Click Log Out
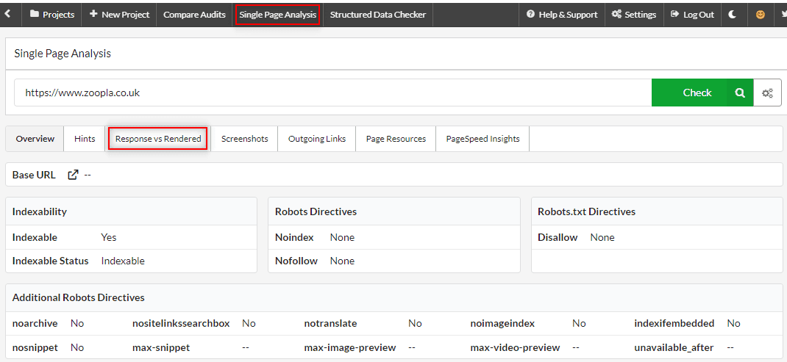Image resolution: width=787 pixels, height=362 pixels. click(692, 14)
